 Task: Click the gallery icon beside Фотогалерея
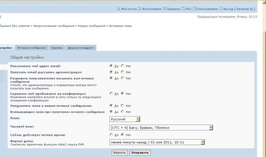pos(139,9)
